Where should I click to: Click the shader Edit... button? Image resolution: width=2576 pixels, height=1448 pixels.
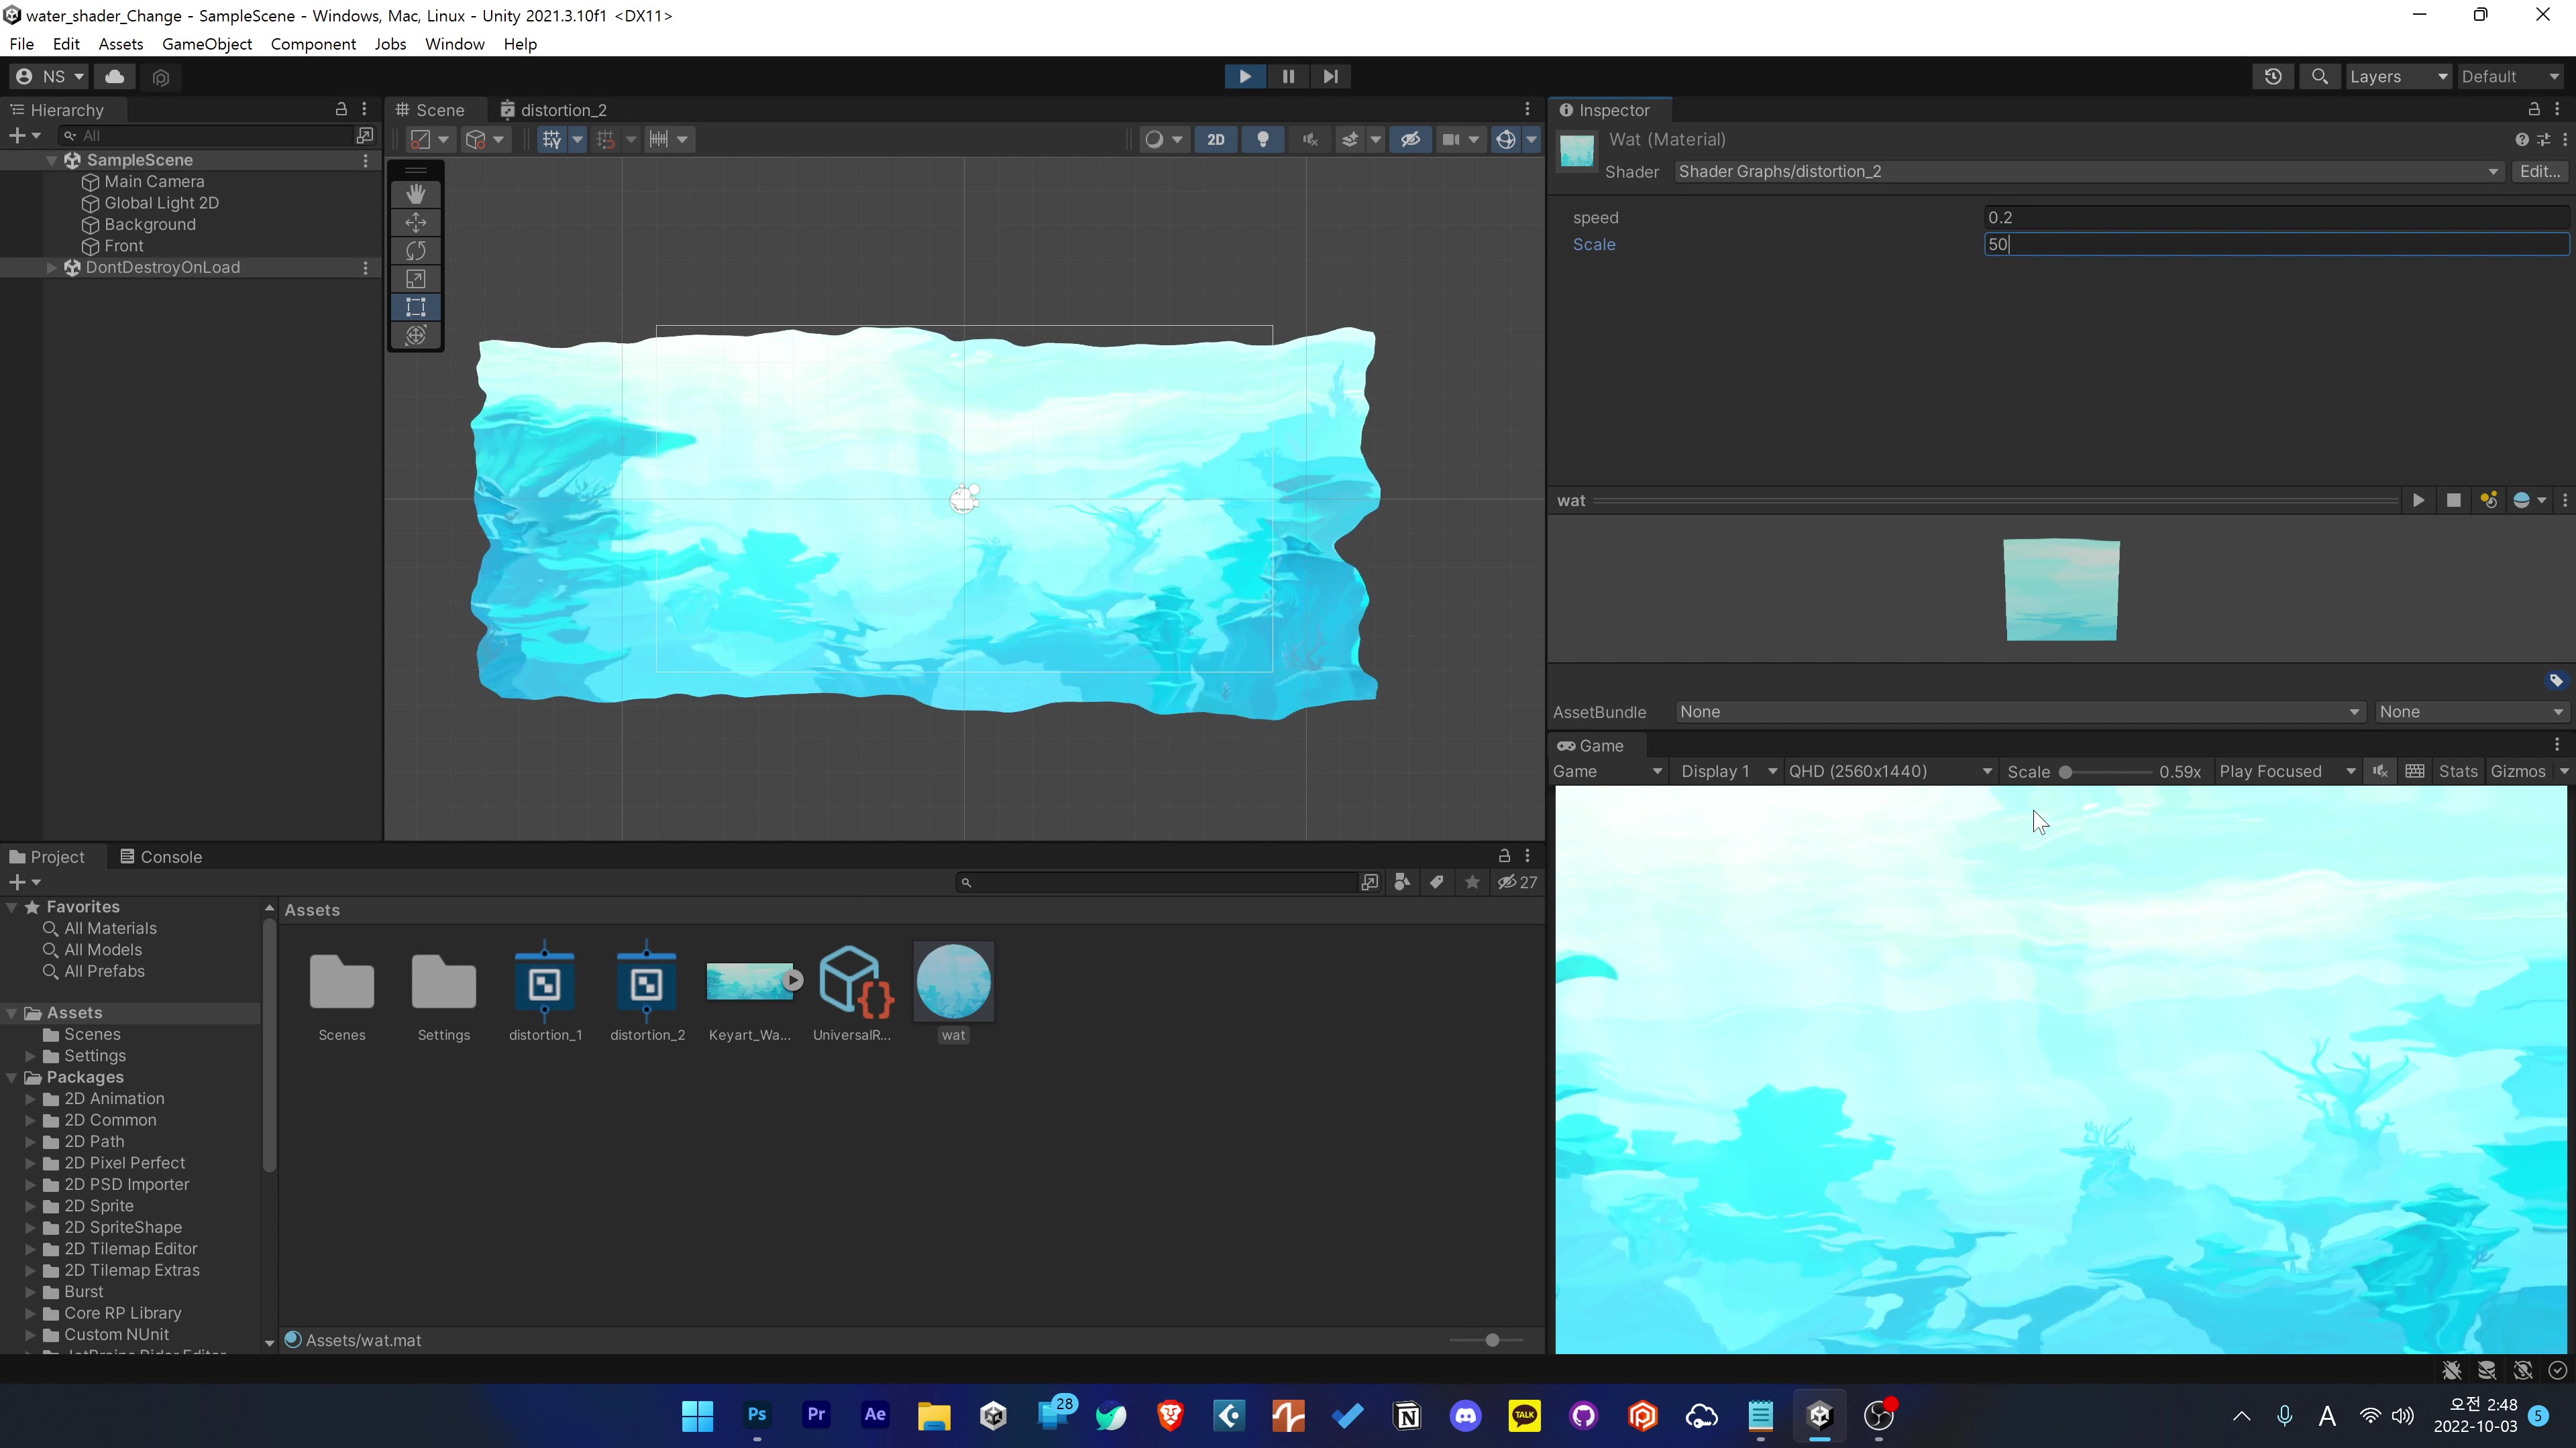(x=2538, y=172)
